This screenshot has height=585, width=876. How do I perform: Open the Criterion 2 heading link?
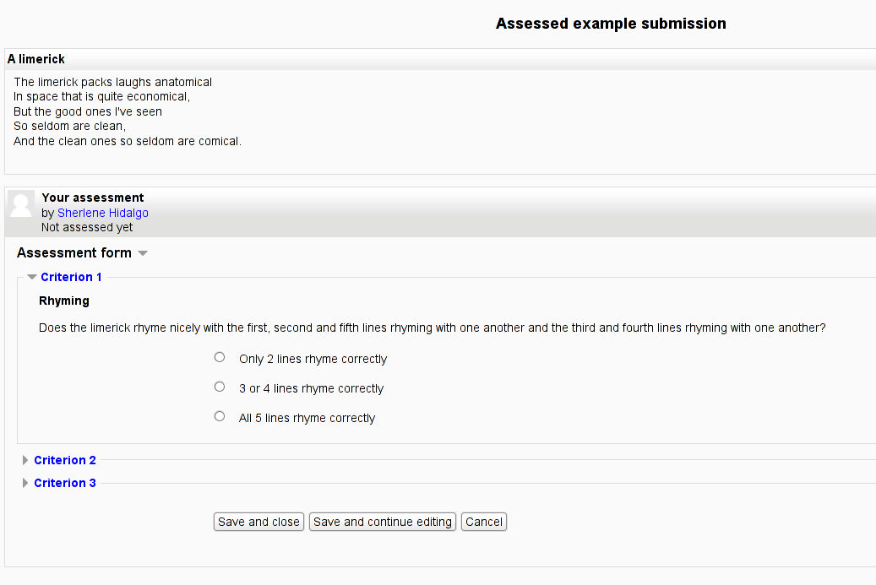(65, 460)
